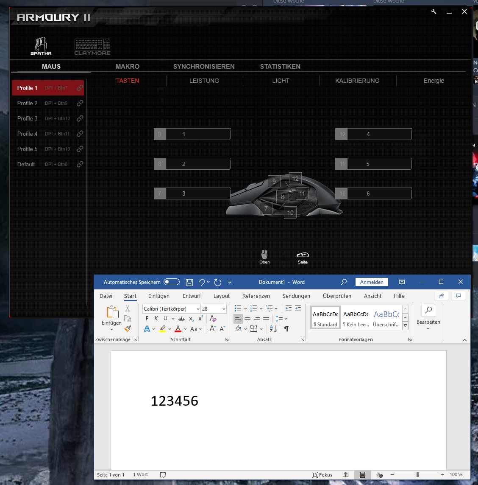Click Undo arrow in Word

pos(201,282)
